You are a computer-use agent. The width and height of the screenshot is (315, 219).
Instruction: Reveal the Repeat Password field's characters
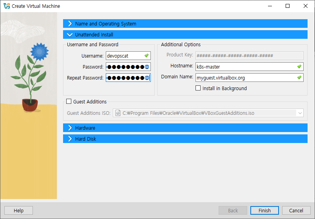coord(147,78)
